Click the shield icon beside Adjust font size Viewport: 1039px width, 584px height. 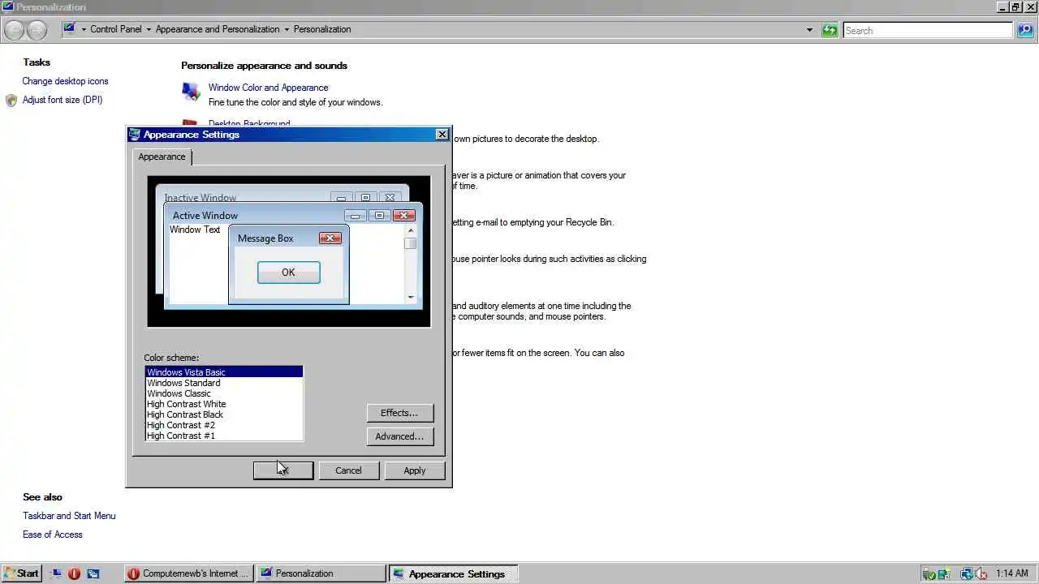pos(11,101)
